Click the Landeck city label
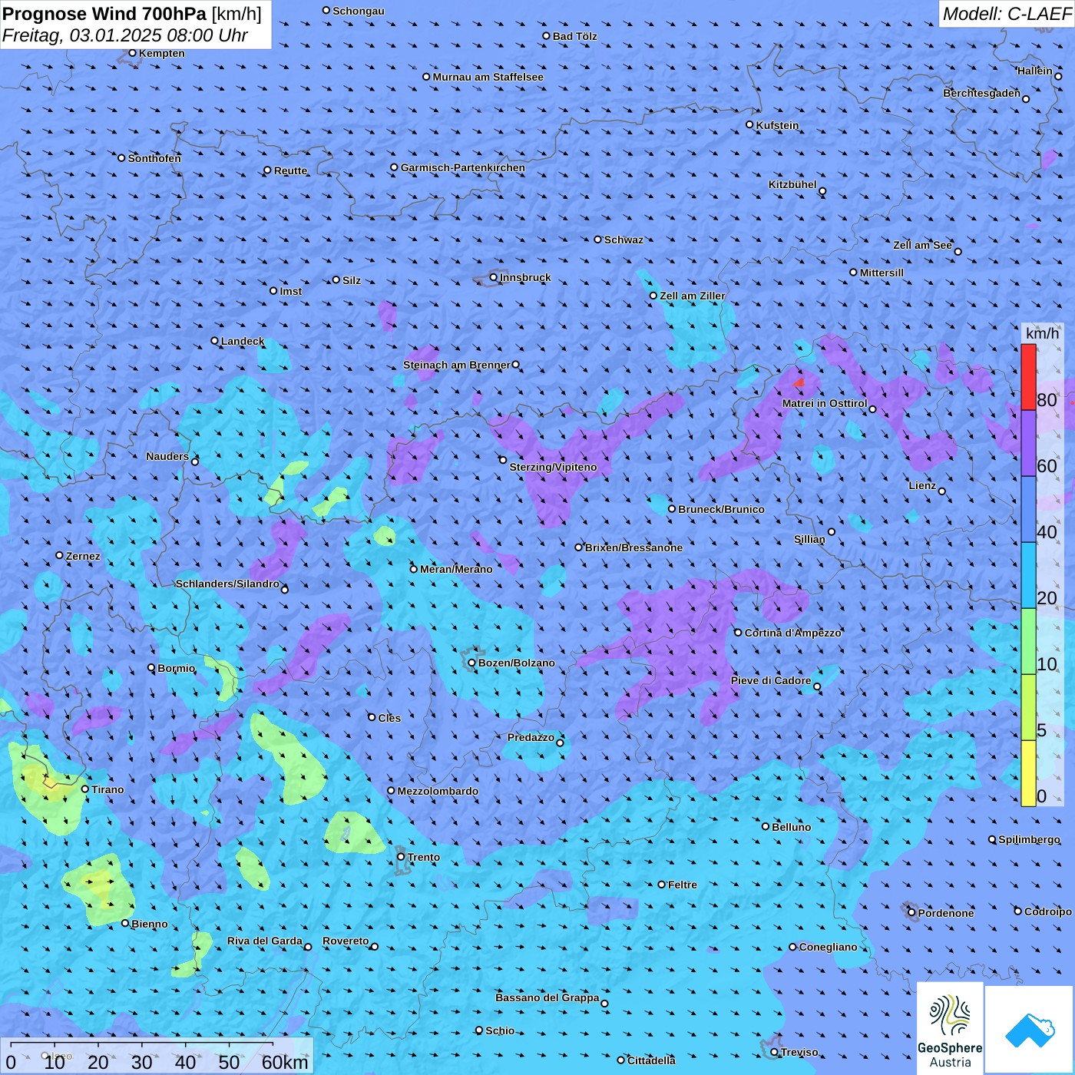Image resolution: width=1075 pixels, height=1075 pixels. (x=243, y=341)
